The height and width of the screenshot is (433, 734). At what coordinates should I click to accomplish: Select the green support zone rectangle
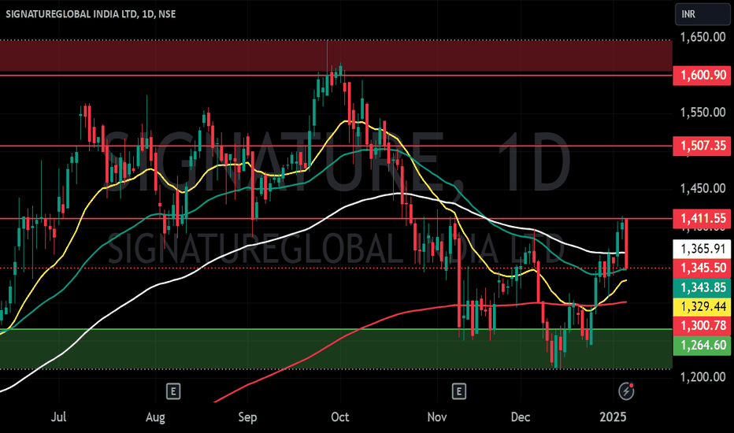(x=336, y=349)
